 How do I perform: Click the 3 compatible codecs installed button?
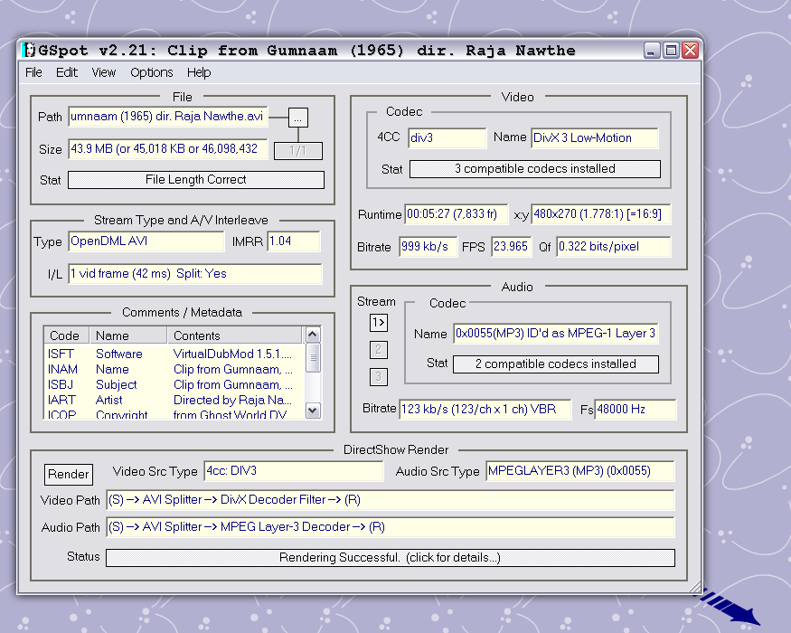pos(535,168)
